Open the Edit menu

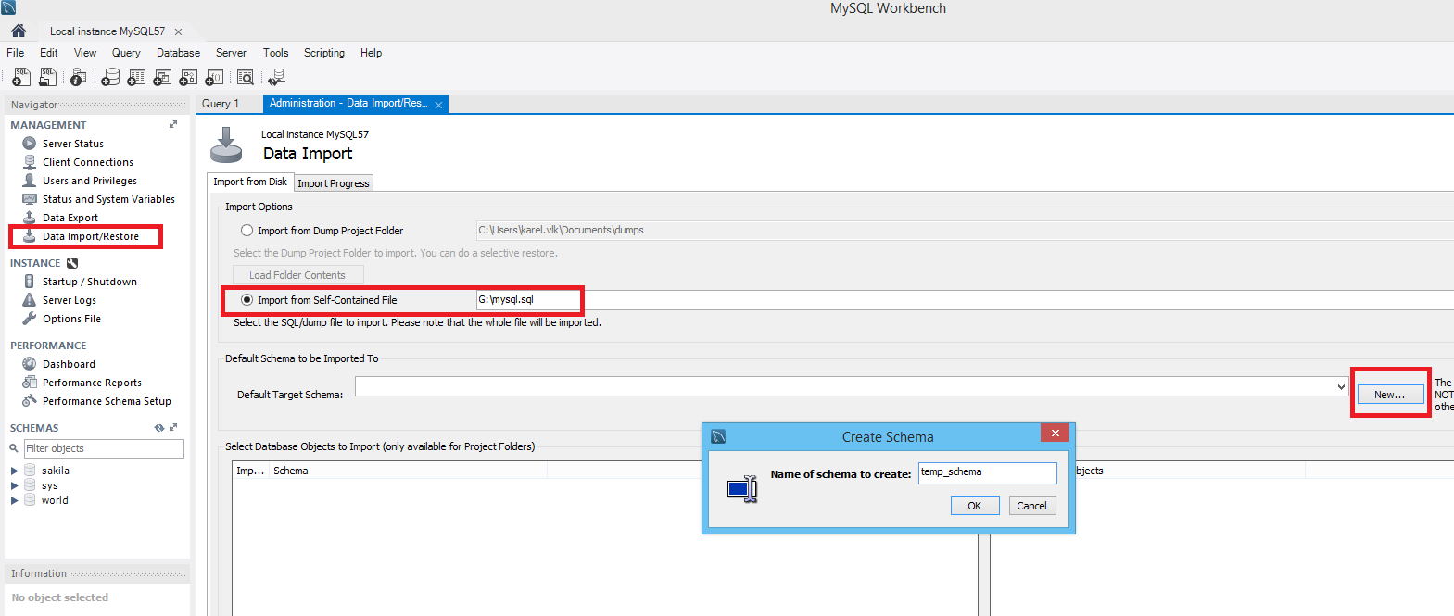[x=49, y=53]
